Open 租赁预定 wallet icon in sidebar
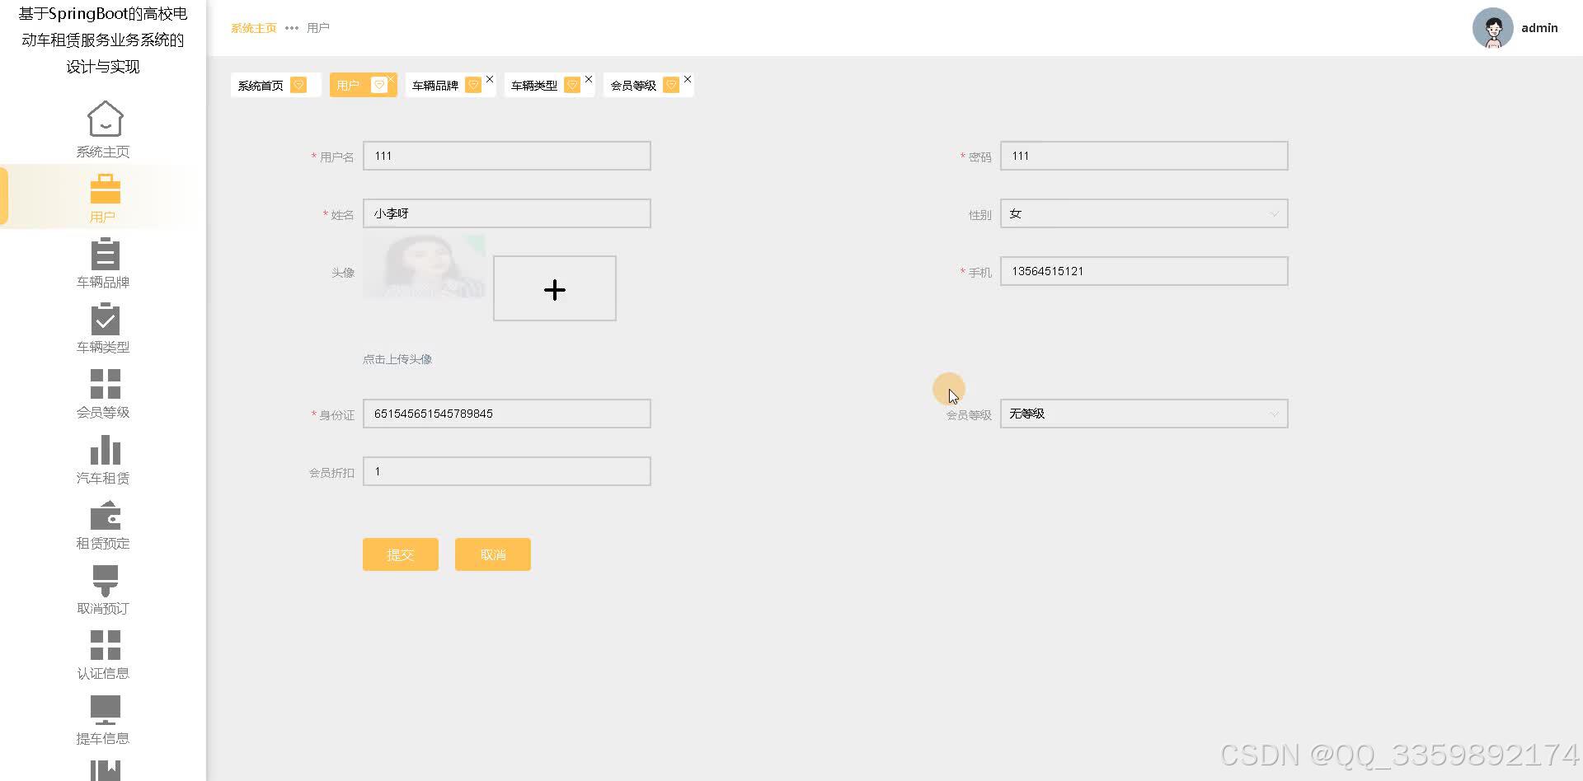Image resolution: width=1583 pixels, height=781 pixels. pos(105,515)
